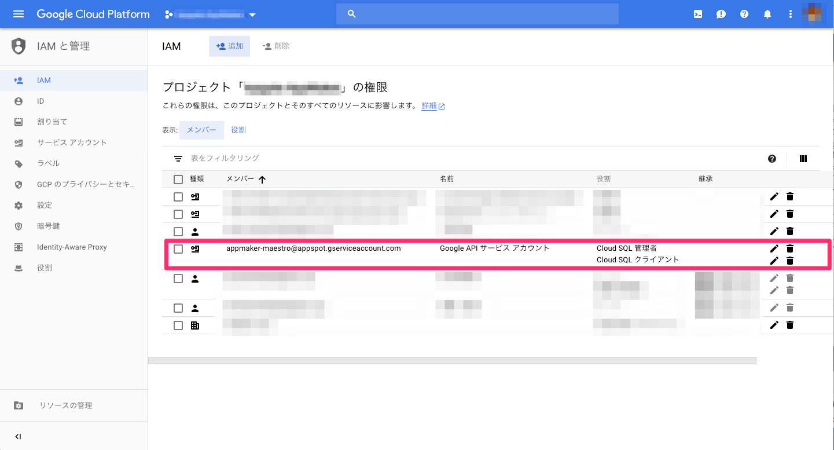Tick the checkbox for appmaker-maestro service account
Screen dimensions: 834x450
178,249
